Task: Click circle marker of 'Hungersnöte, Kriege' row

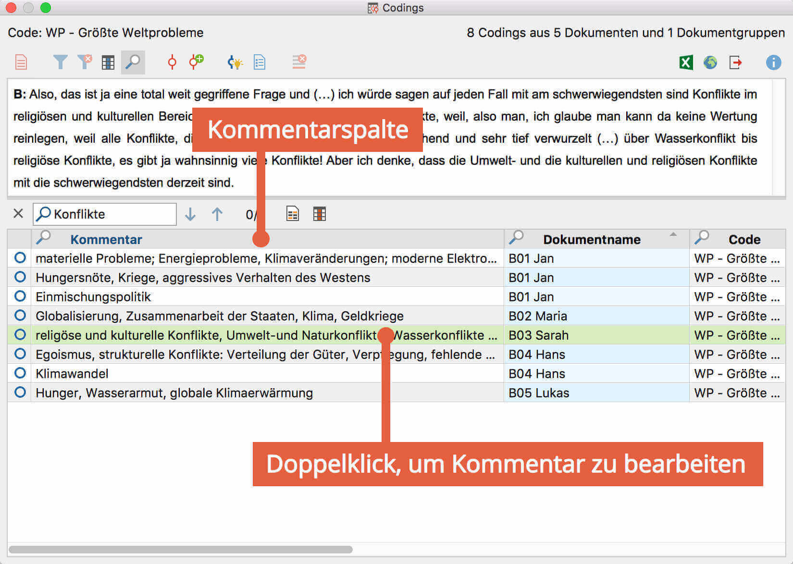Action: tap(20, 277)
